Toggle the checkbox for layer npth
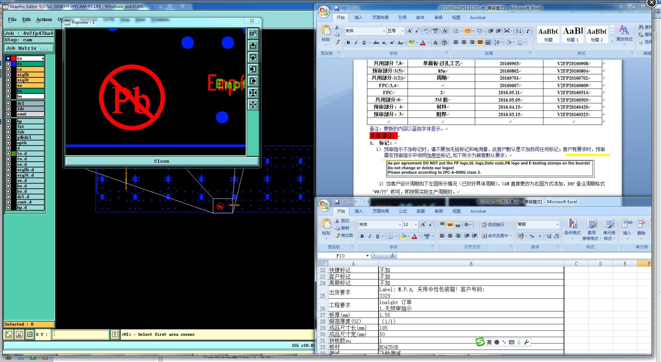The width and height of the screenshot is (661, 362). pyautogui.click(x=8, y=143)
